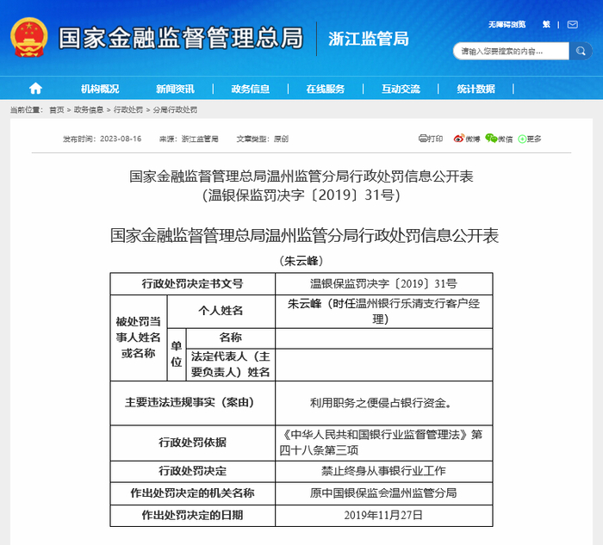Click the (朱云峰) subtitle
Image resolution: width=603 pixels, height=545 pixels.
[x=301, y=261]
